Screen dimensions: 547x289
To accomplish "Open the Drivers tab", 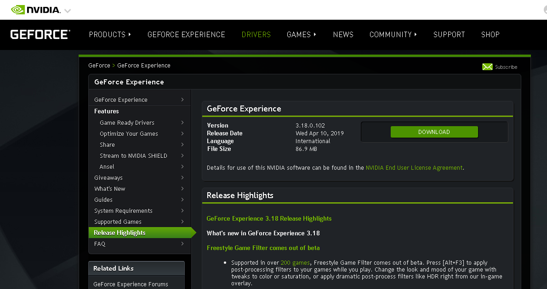I will (256, 34).
